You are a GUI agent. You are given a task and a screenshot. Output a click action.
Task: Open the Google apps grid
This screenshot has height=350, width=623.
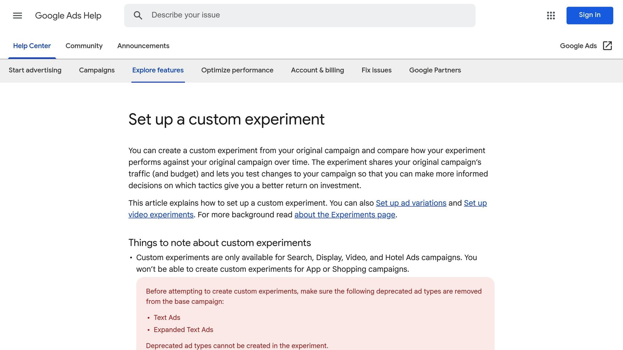click(551, 15)
